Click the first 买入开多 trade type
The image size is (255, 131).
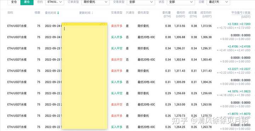click(117, 37)
